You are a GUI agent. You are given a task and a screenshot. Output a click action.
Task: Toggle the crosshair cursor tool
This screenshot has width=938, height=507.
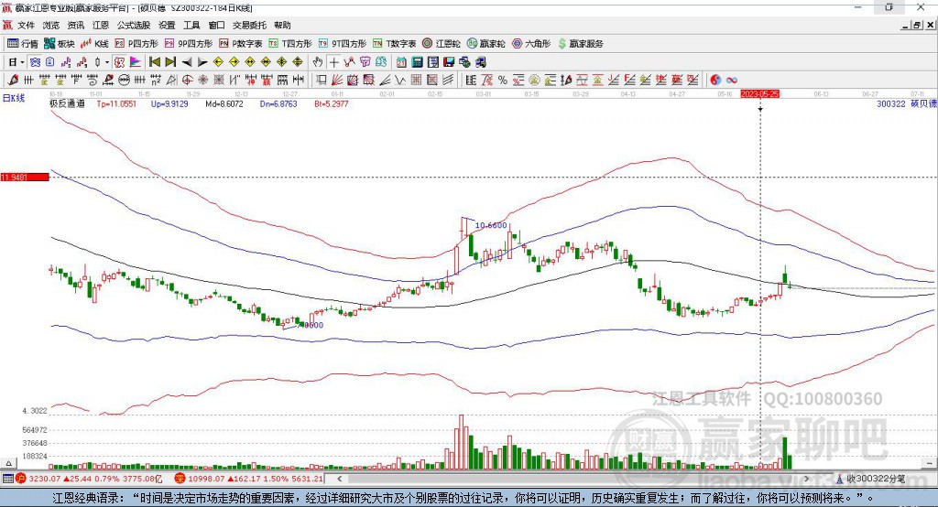click(333, 61)
